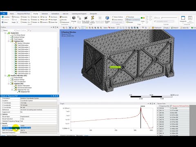This screenshot has width=196, height=147.
Task: Select Total Deformation 10 in outline
Action: [24, 63]
